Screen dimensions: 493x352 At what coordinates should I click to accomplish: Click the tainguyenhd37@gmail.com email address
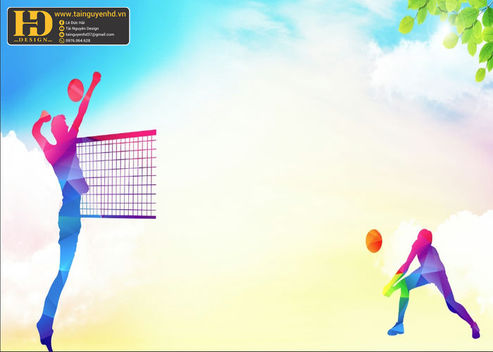pyautogui.click(x=90, y=34)
